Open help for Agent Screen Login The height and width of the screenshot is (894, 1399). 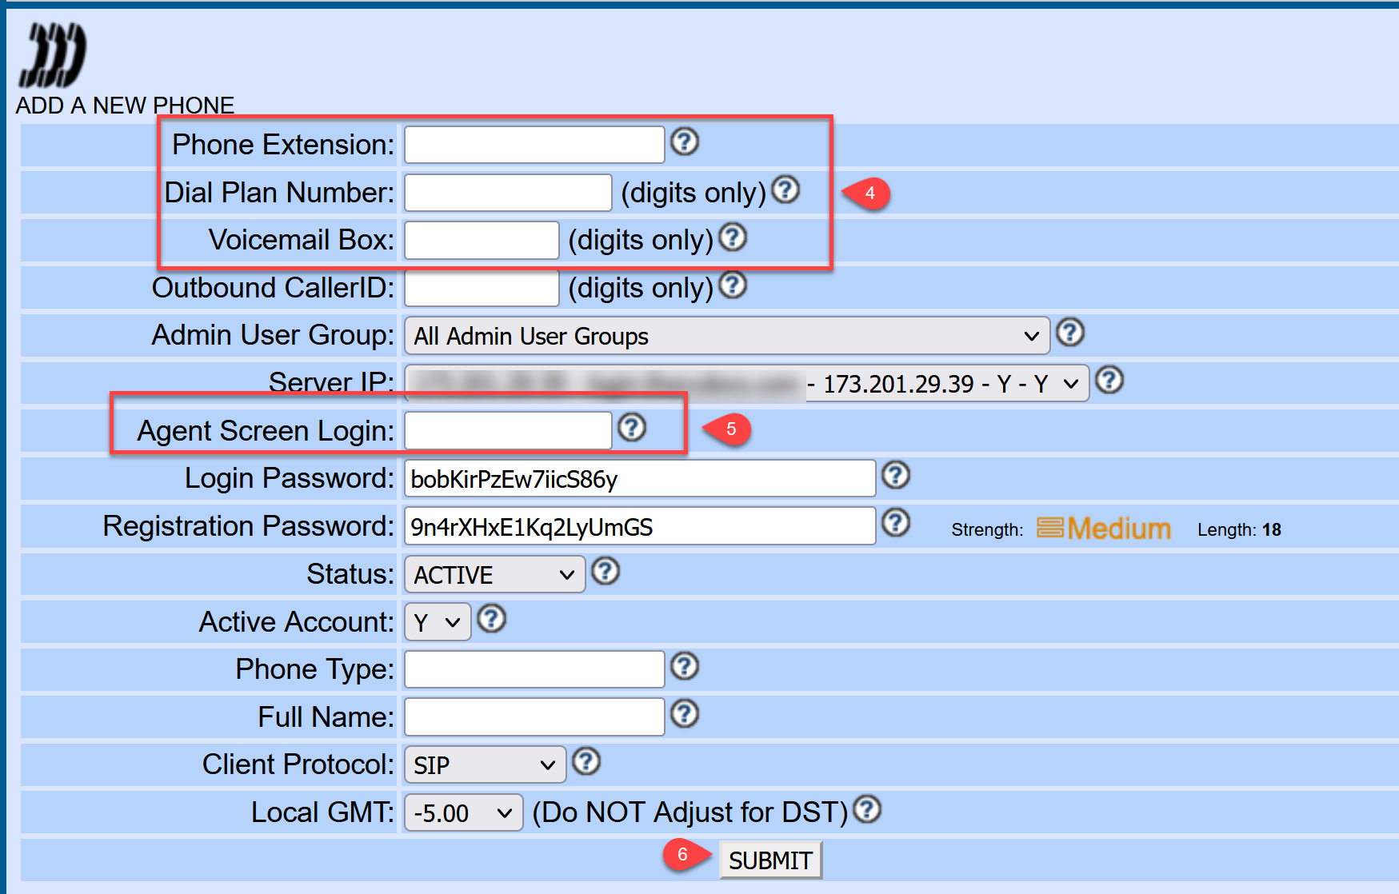(x=632, y=428)
